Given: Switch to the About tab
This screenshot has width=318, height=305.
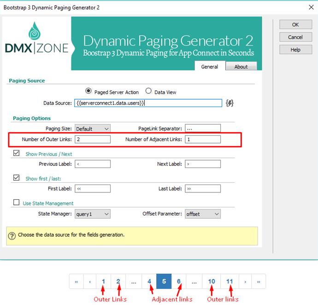Looking at the screenshot, I should (241, 66).
